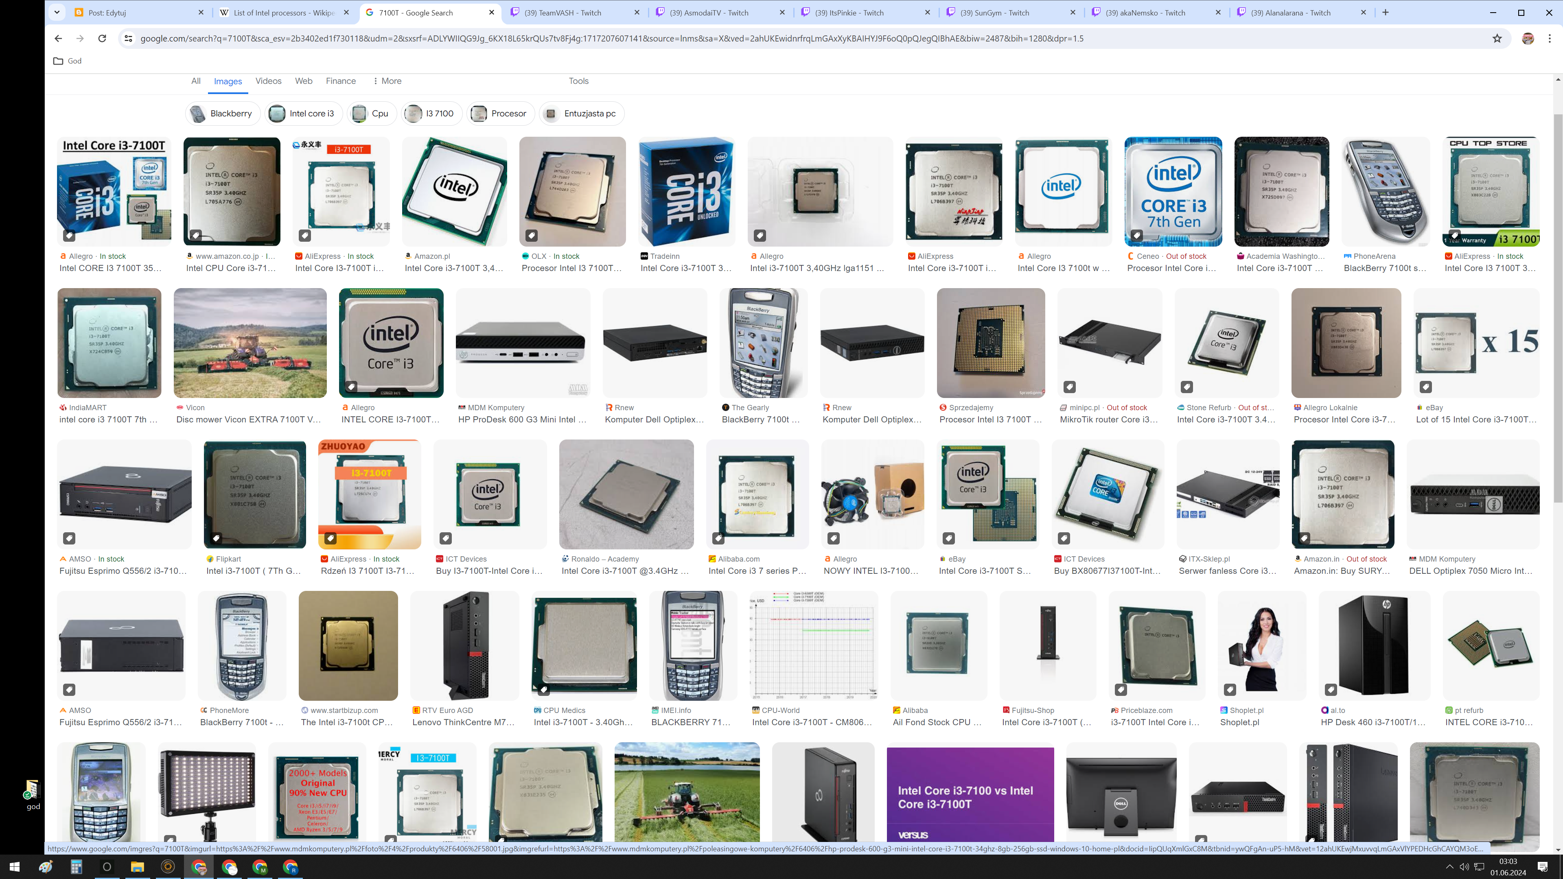Viewport: 1563px width, 879px height.
Task: Open the Vicon disc mower image result
Action: tap(250, 343)
